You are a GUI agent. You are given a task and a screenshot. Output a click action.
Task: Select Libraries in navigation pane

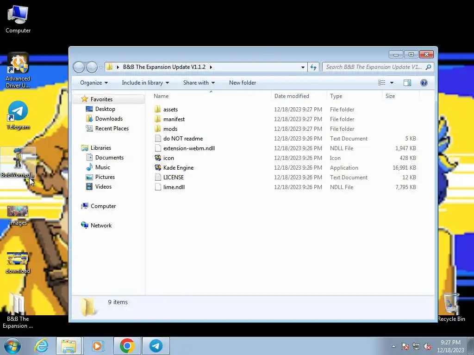pyautogui.click(x=100, y=147)
